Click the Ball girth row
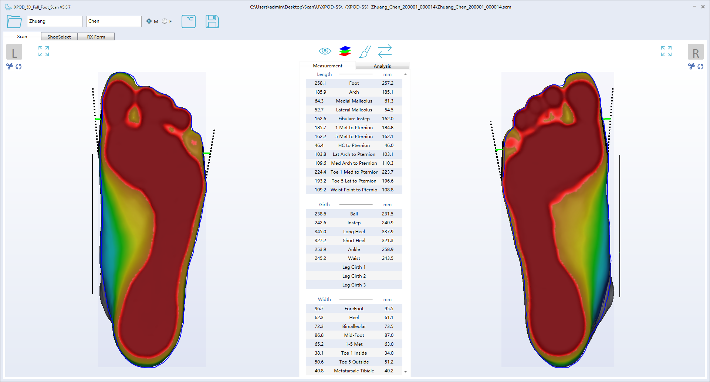This screenshot has height=382, width=710. [354, 214]
